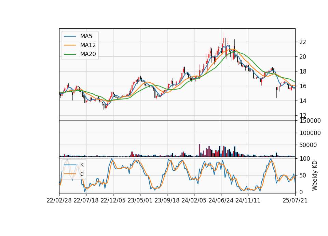Image resolution: width=328 pixels, height=236 pixels.
Task: Click the 24/11/11 date tick label
Action: [248, 200]
